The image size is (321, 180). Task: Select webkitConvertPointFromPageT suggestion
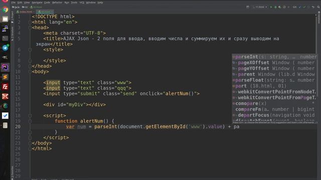[x=274, y=97]
